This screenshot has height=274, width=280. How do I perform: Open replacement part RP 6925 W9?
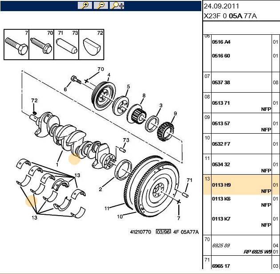(257, 252)
